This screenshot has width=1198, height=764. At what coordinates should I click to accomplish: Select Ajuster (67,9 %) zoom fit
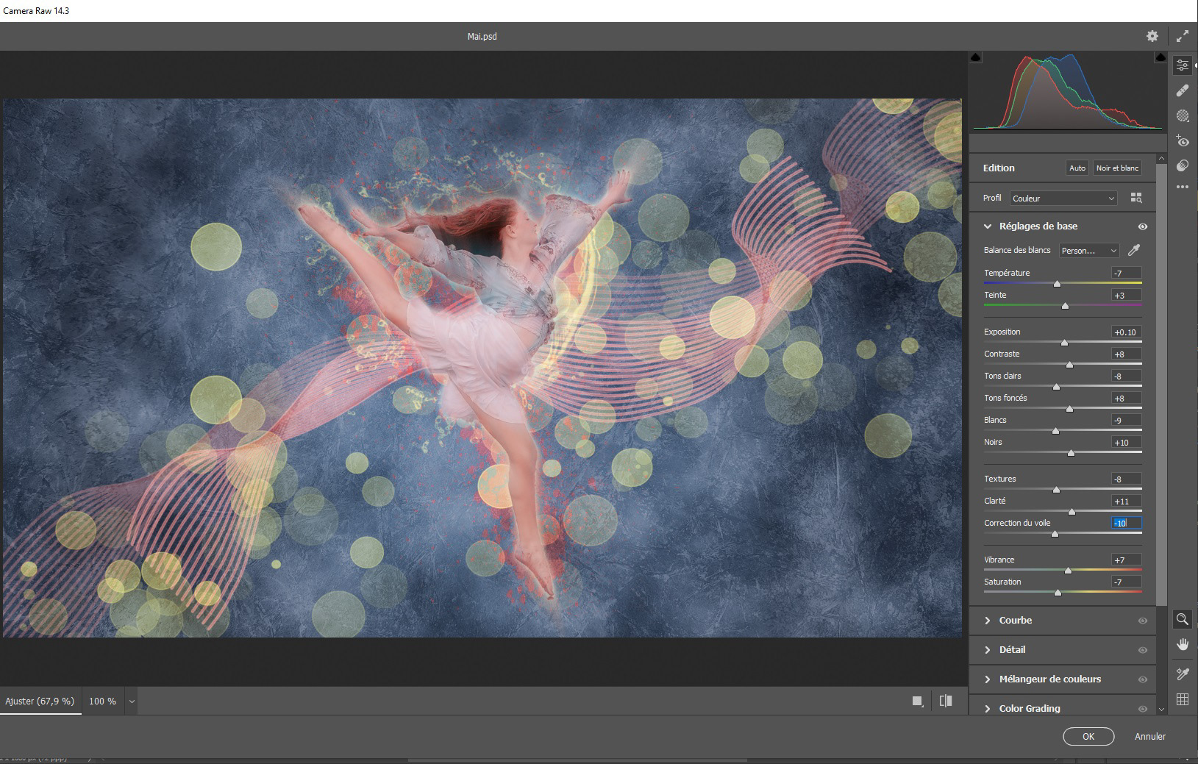click(40, 701)
